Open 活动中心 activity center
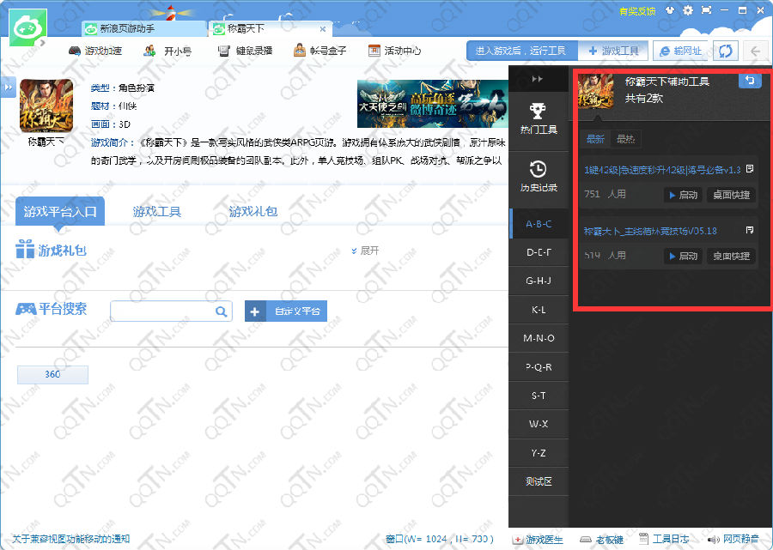The width and height of the screenshot is (773, 550). click(x=394, y=51)
